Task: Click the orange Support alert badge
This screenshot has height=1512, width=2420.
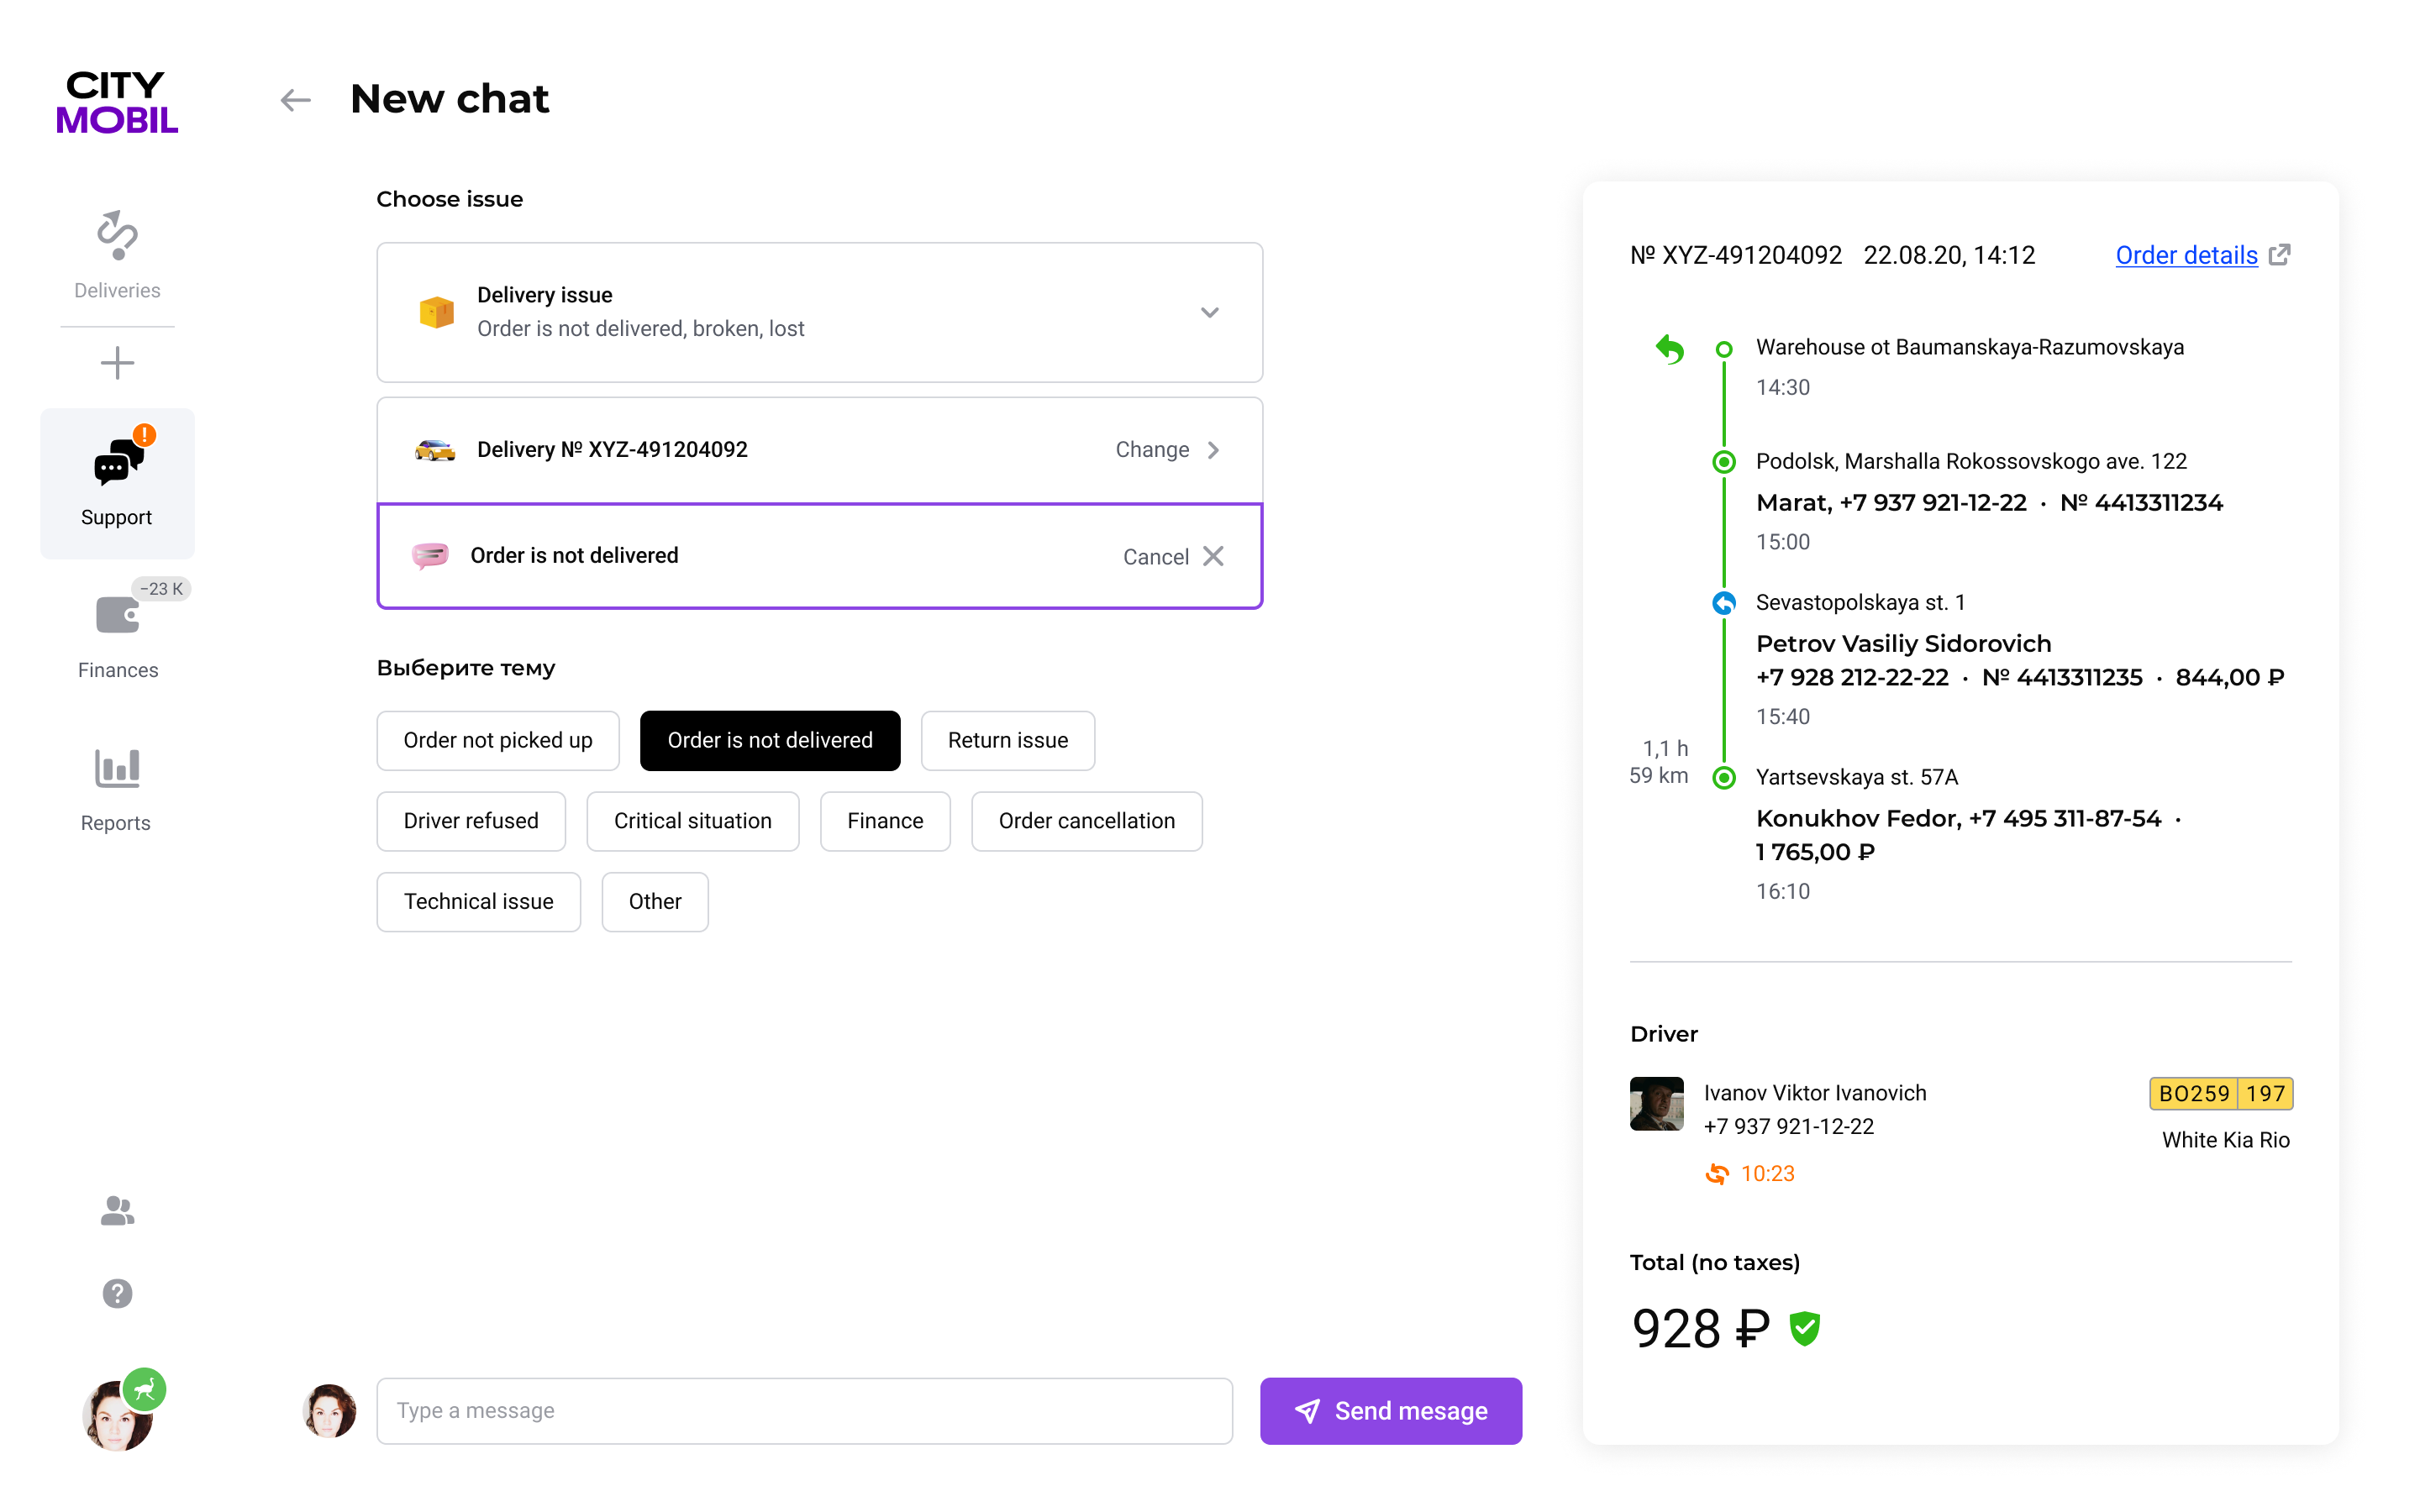Action: click(145, 435)
